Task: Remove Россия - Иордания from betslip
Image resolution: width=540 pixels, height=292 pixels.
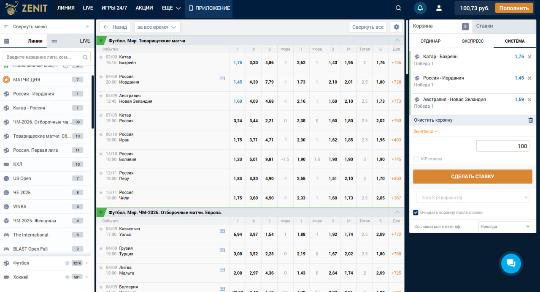Action: pyautogui.click(x=529, y=78)
